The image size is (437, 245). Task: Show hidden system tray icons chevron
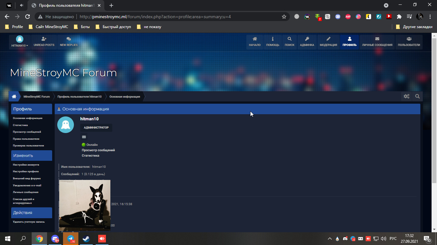tap(330, 239)
